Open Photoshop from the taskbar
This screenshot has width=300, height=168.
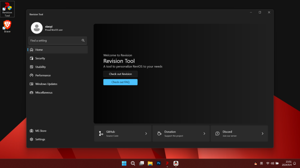tap(159, 163)
